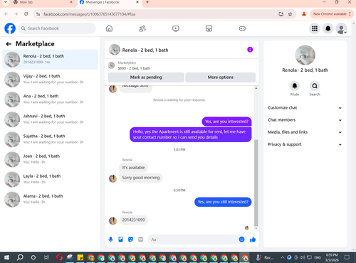The height and width of the screenshot is (263, 356).
Task: Click the Facebook logo
Action: pyautogui.click(x=10, y=28)
